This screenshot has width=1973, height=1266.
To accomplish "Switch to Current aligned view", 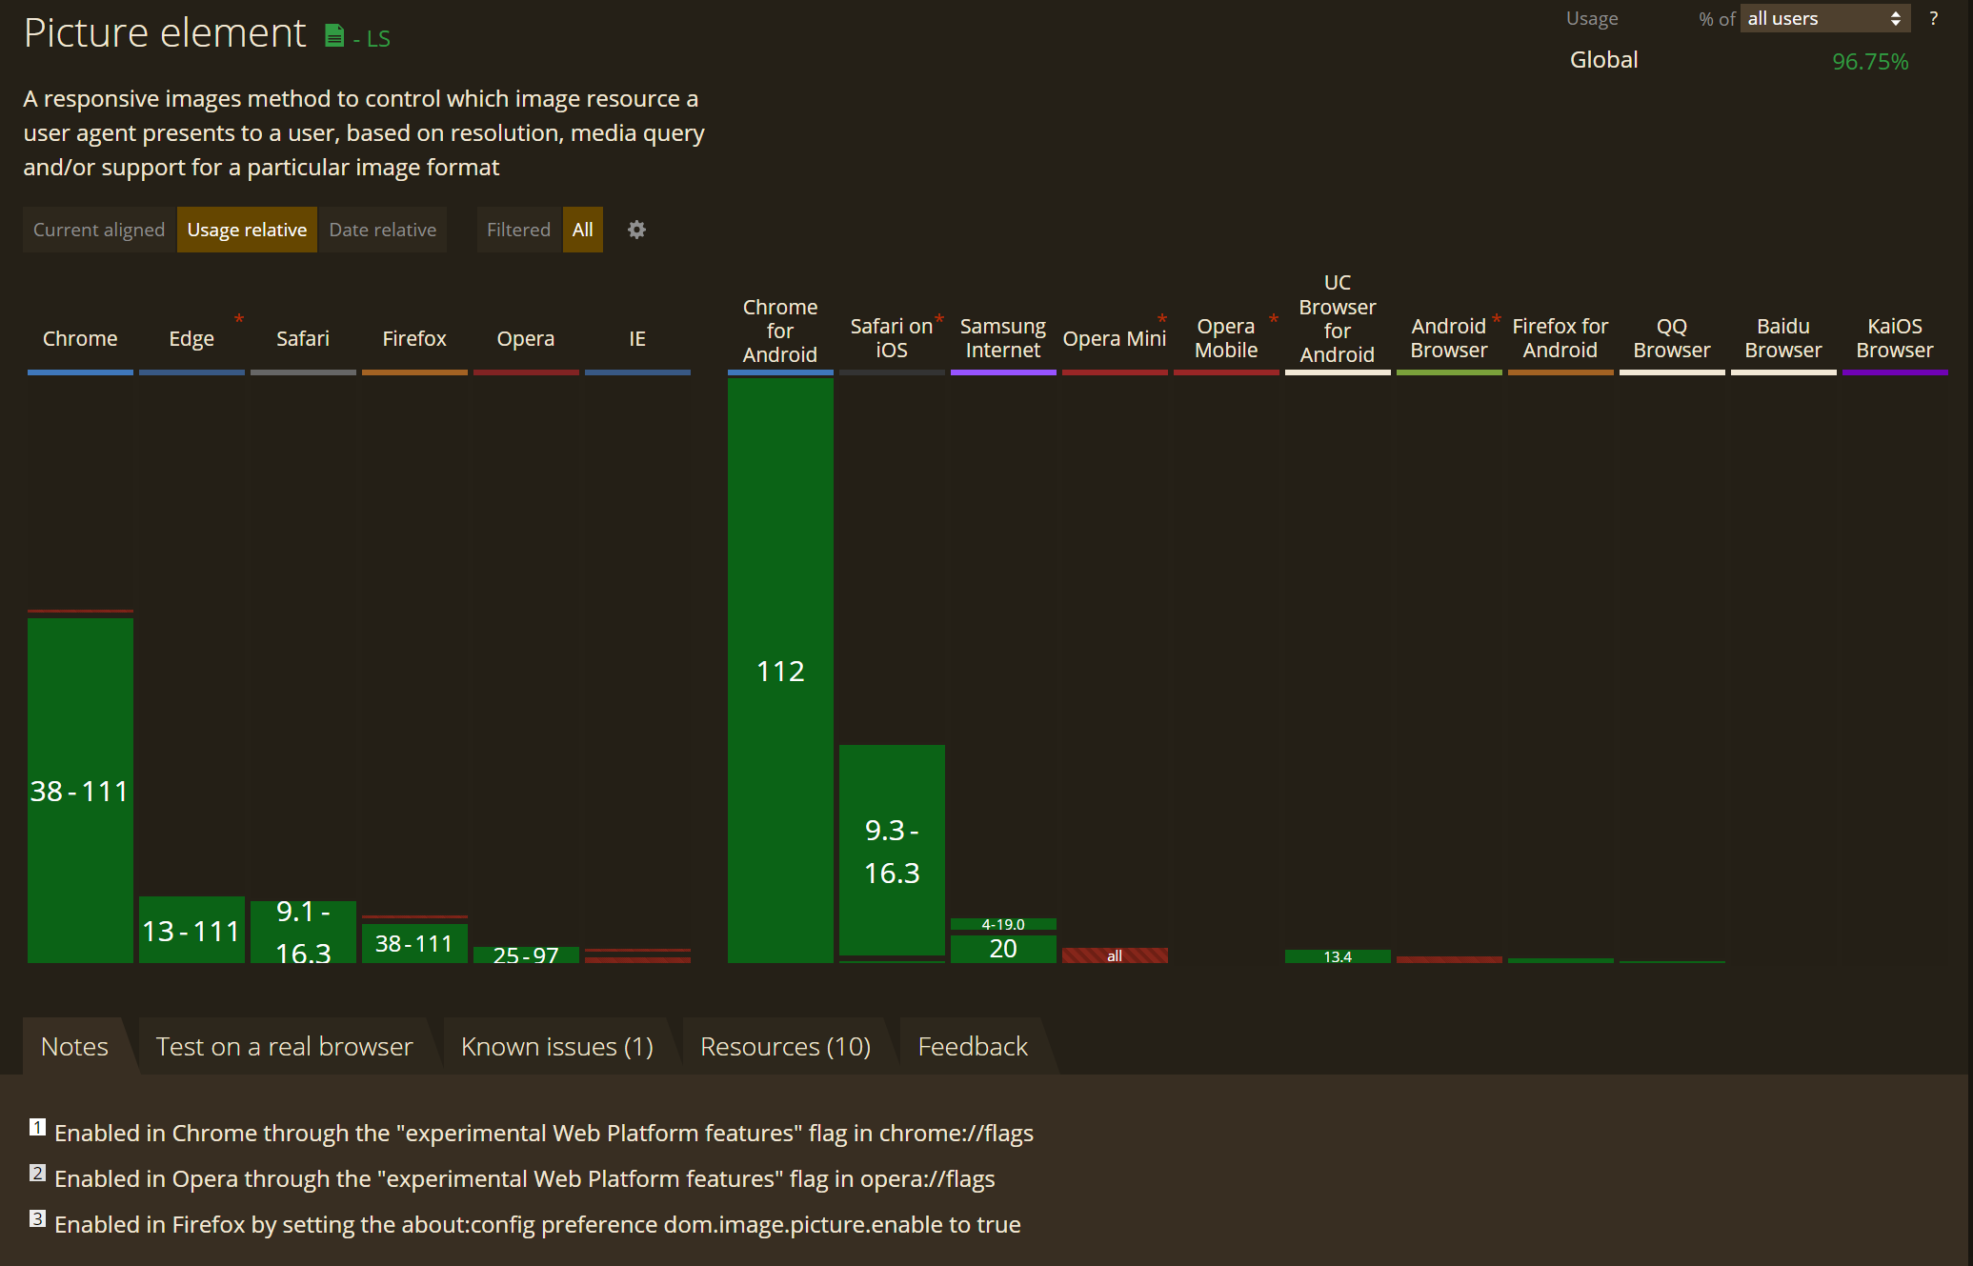I will coord(99,230).
